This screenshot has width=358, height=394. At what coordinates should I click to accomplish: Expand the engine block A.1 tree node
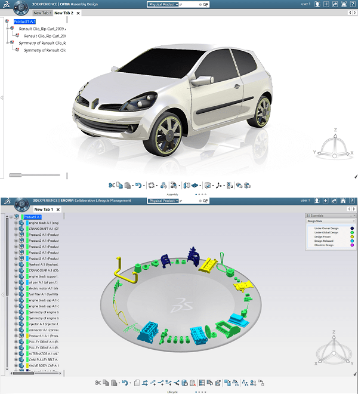tap(16, 223)
